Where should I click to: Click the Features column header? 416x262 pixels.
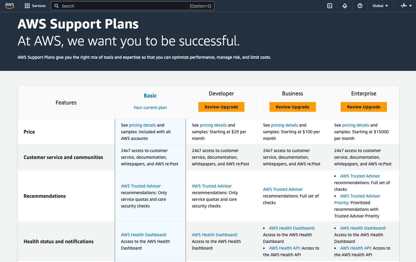pos(66,103)
